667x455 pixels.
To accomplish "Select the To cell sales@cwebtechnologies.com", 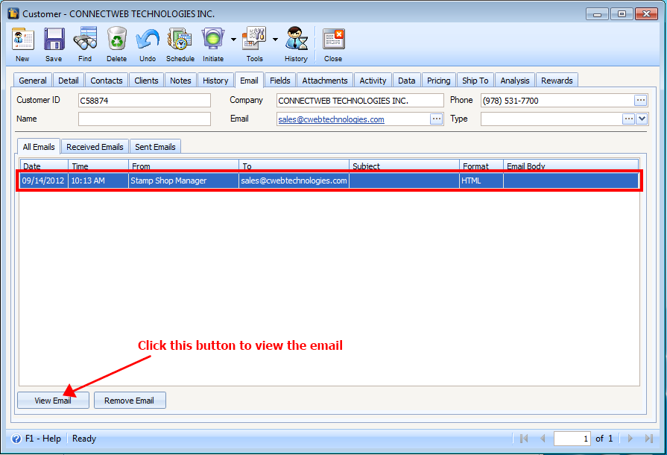I will tap(294, 181).
